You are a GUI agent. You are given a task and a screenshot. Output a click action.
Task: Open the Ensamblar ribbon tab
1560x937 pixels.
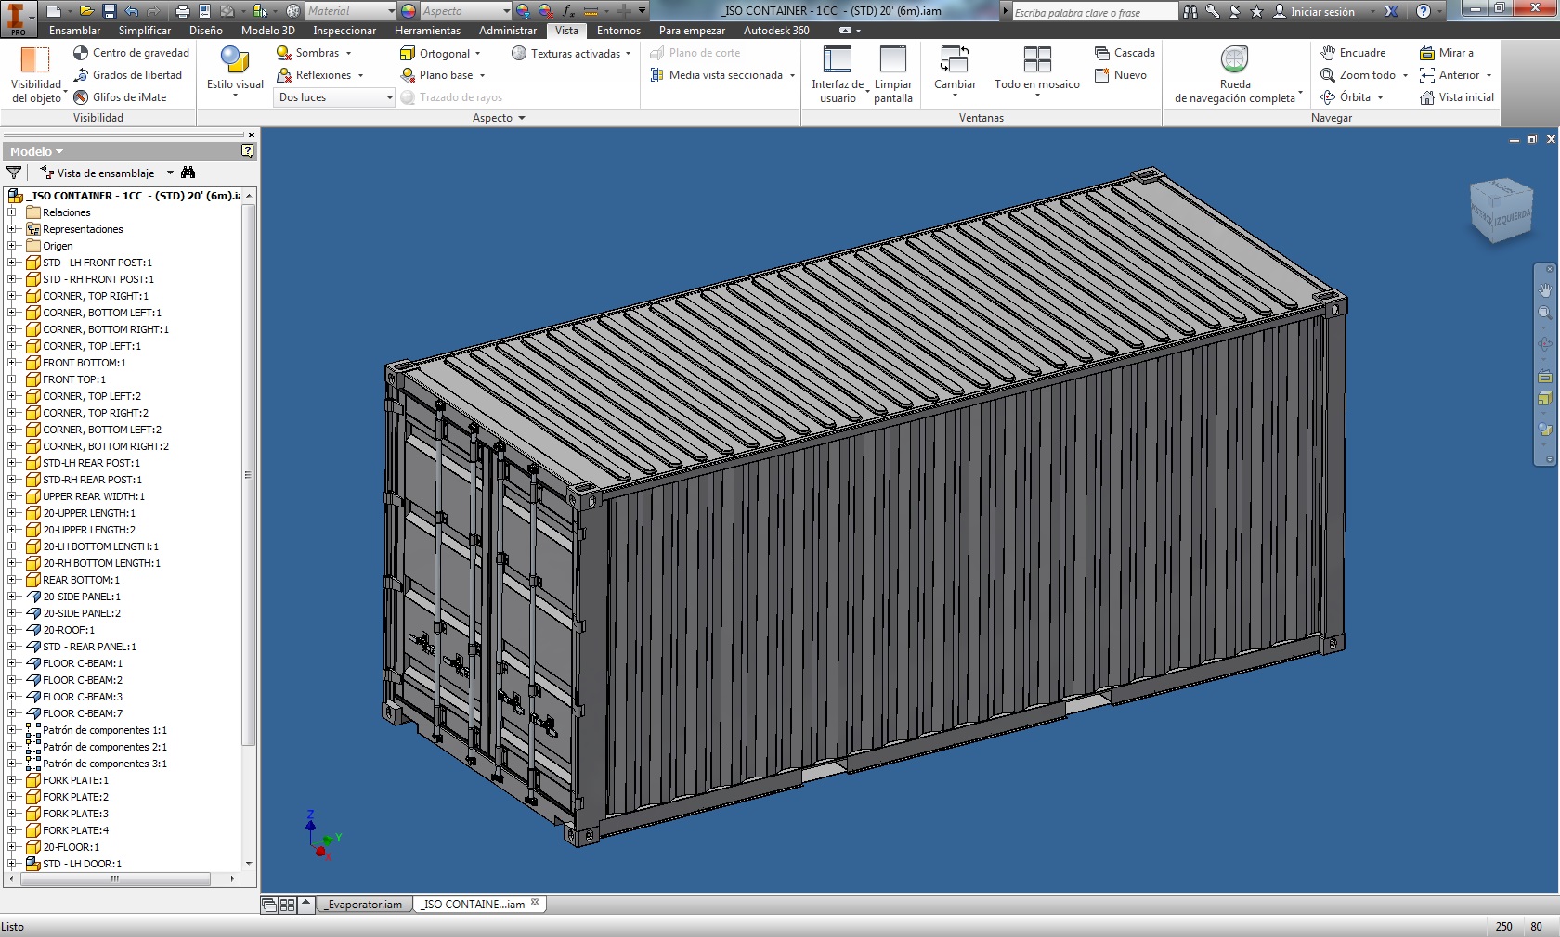pyautogui.click(x=75, y=31)
